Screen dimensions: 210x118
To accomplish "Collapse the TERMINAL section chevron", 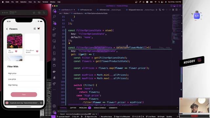I will tap(58, 111).
